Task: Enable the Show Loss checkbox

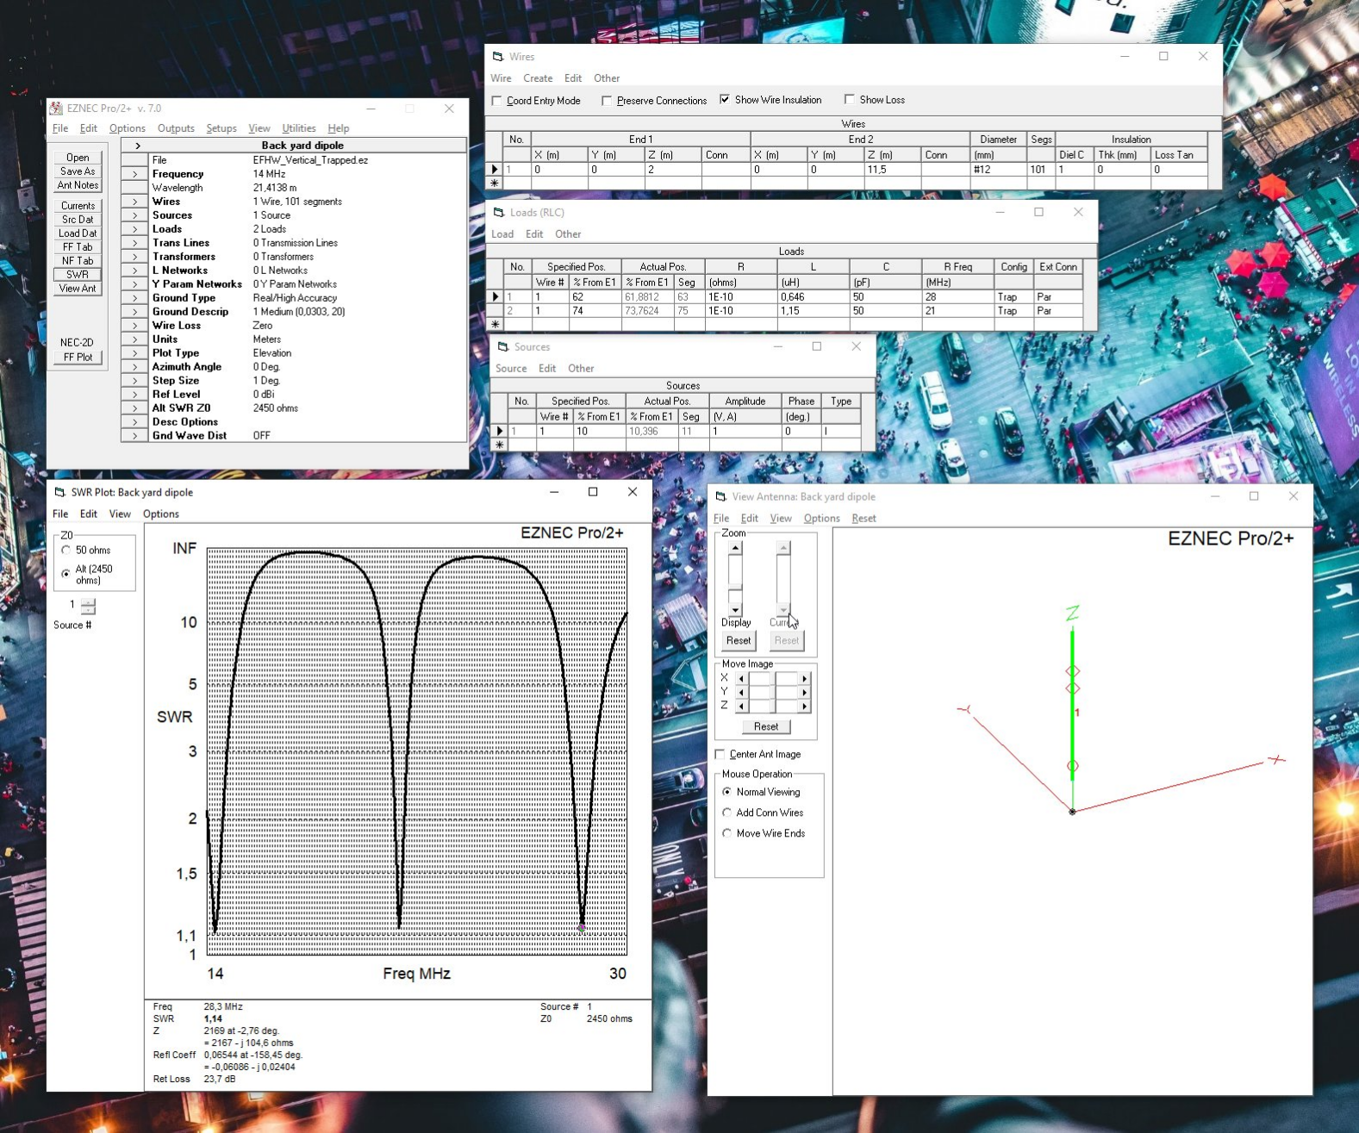Action: 850,100
